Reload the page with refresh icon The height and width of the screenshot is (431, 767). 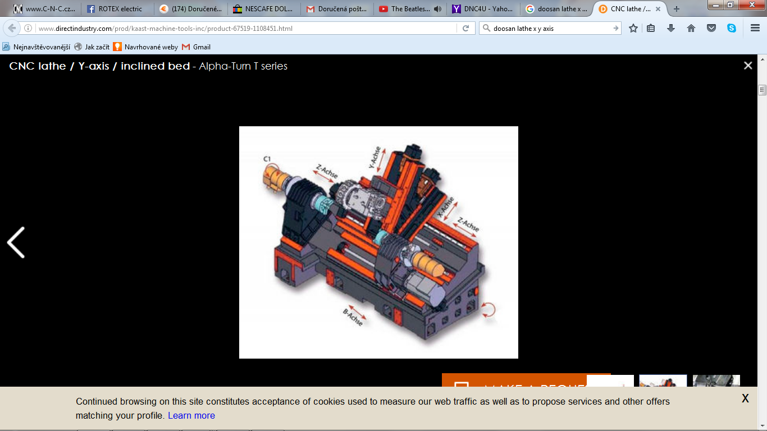465,28
